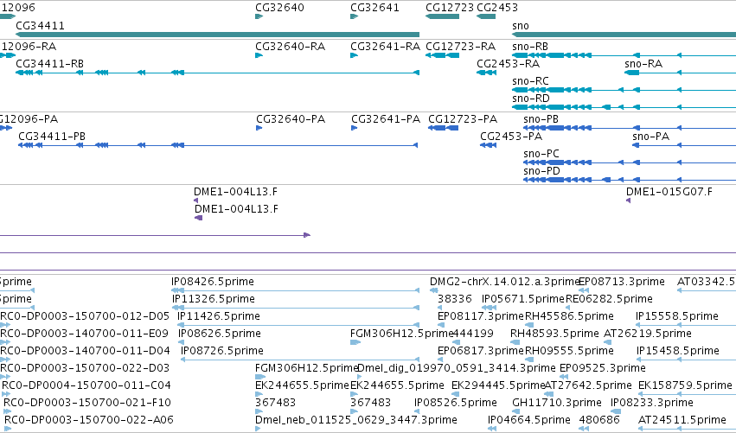Select the CG34411 gene bar
The height and width of the screenshot is (433, 736).
[217, 35]
